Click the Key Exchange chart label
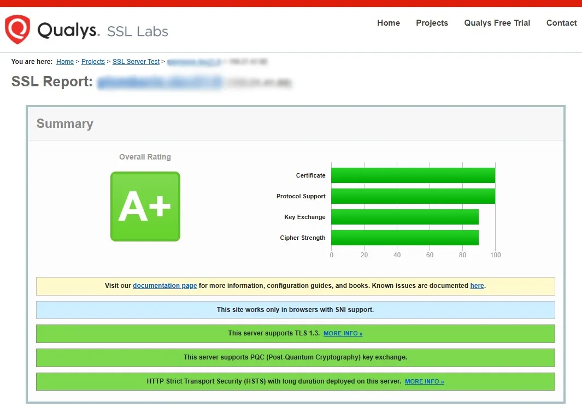 pyautogui.click(x=305, y=217)
